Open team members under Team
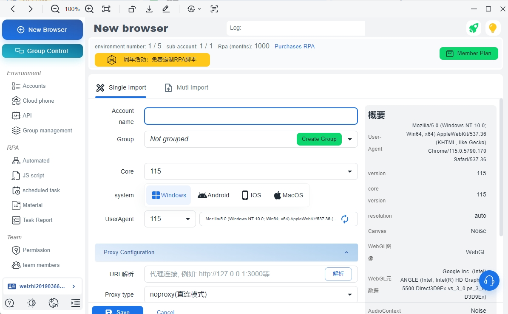Screen dimensions: 508x314 [36, 265]
